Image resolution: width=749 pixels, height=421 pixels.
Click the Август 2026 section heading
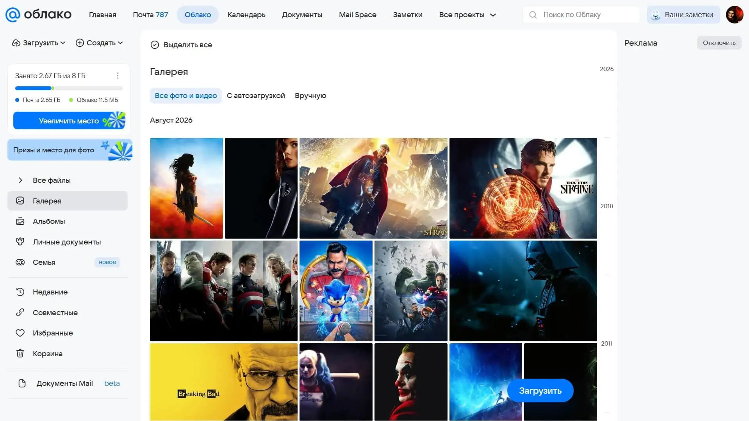[171, 120]
